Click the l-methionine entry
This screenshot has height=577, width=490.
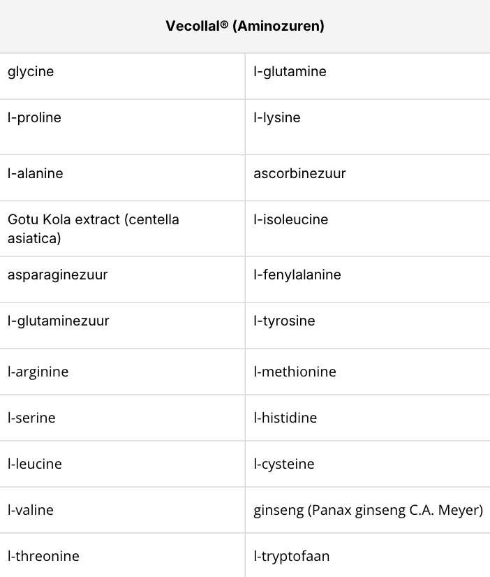[x=295, y=372]
